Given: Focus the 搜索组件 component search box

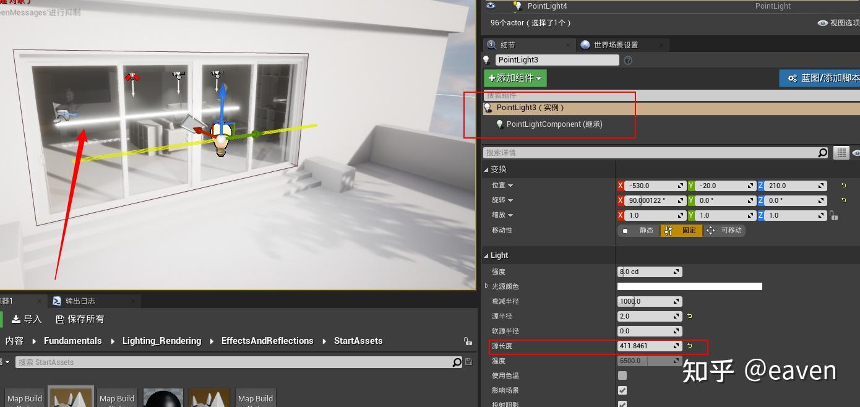Looking at the screenshot, I should (x=671, y=96).
